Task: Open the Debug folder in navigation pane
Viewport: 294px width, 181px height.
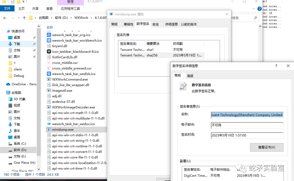Action: click(19, 76)
